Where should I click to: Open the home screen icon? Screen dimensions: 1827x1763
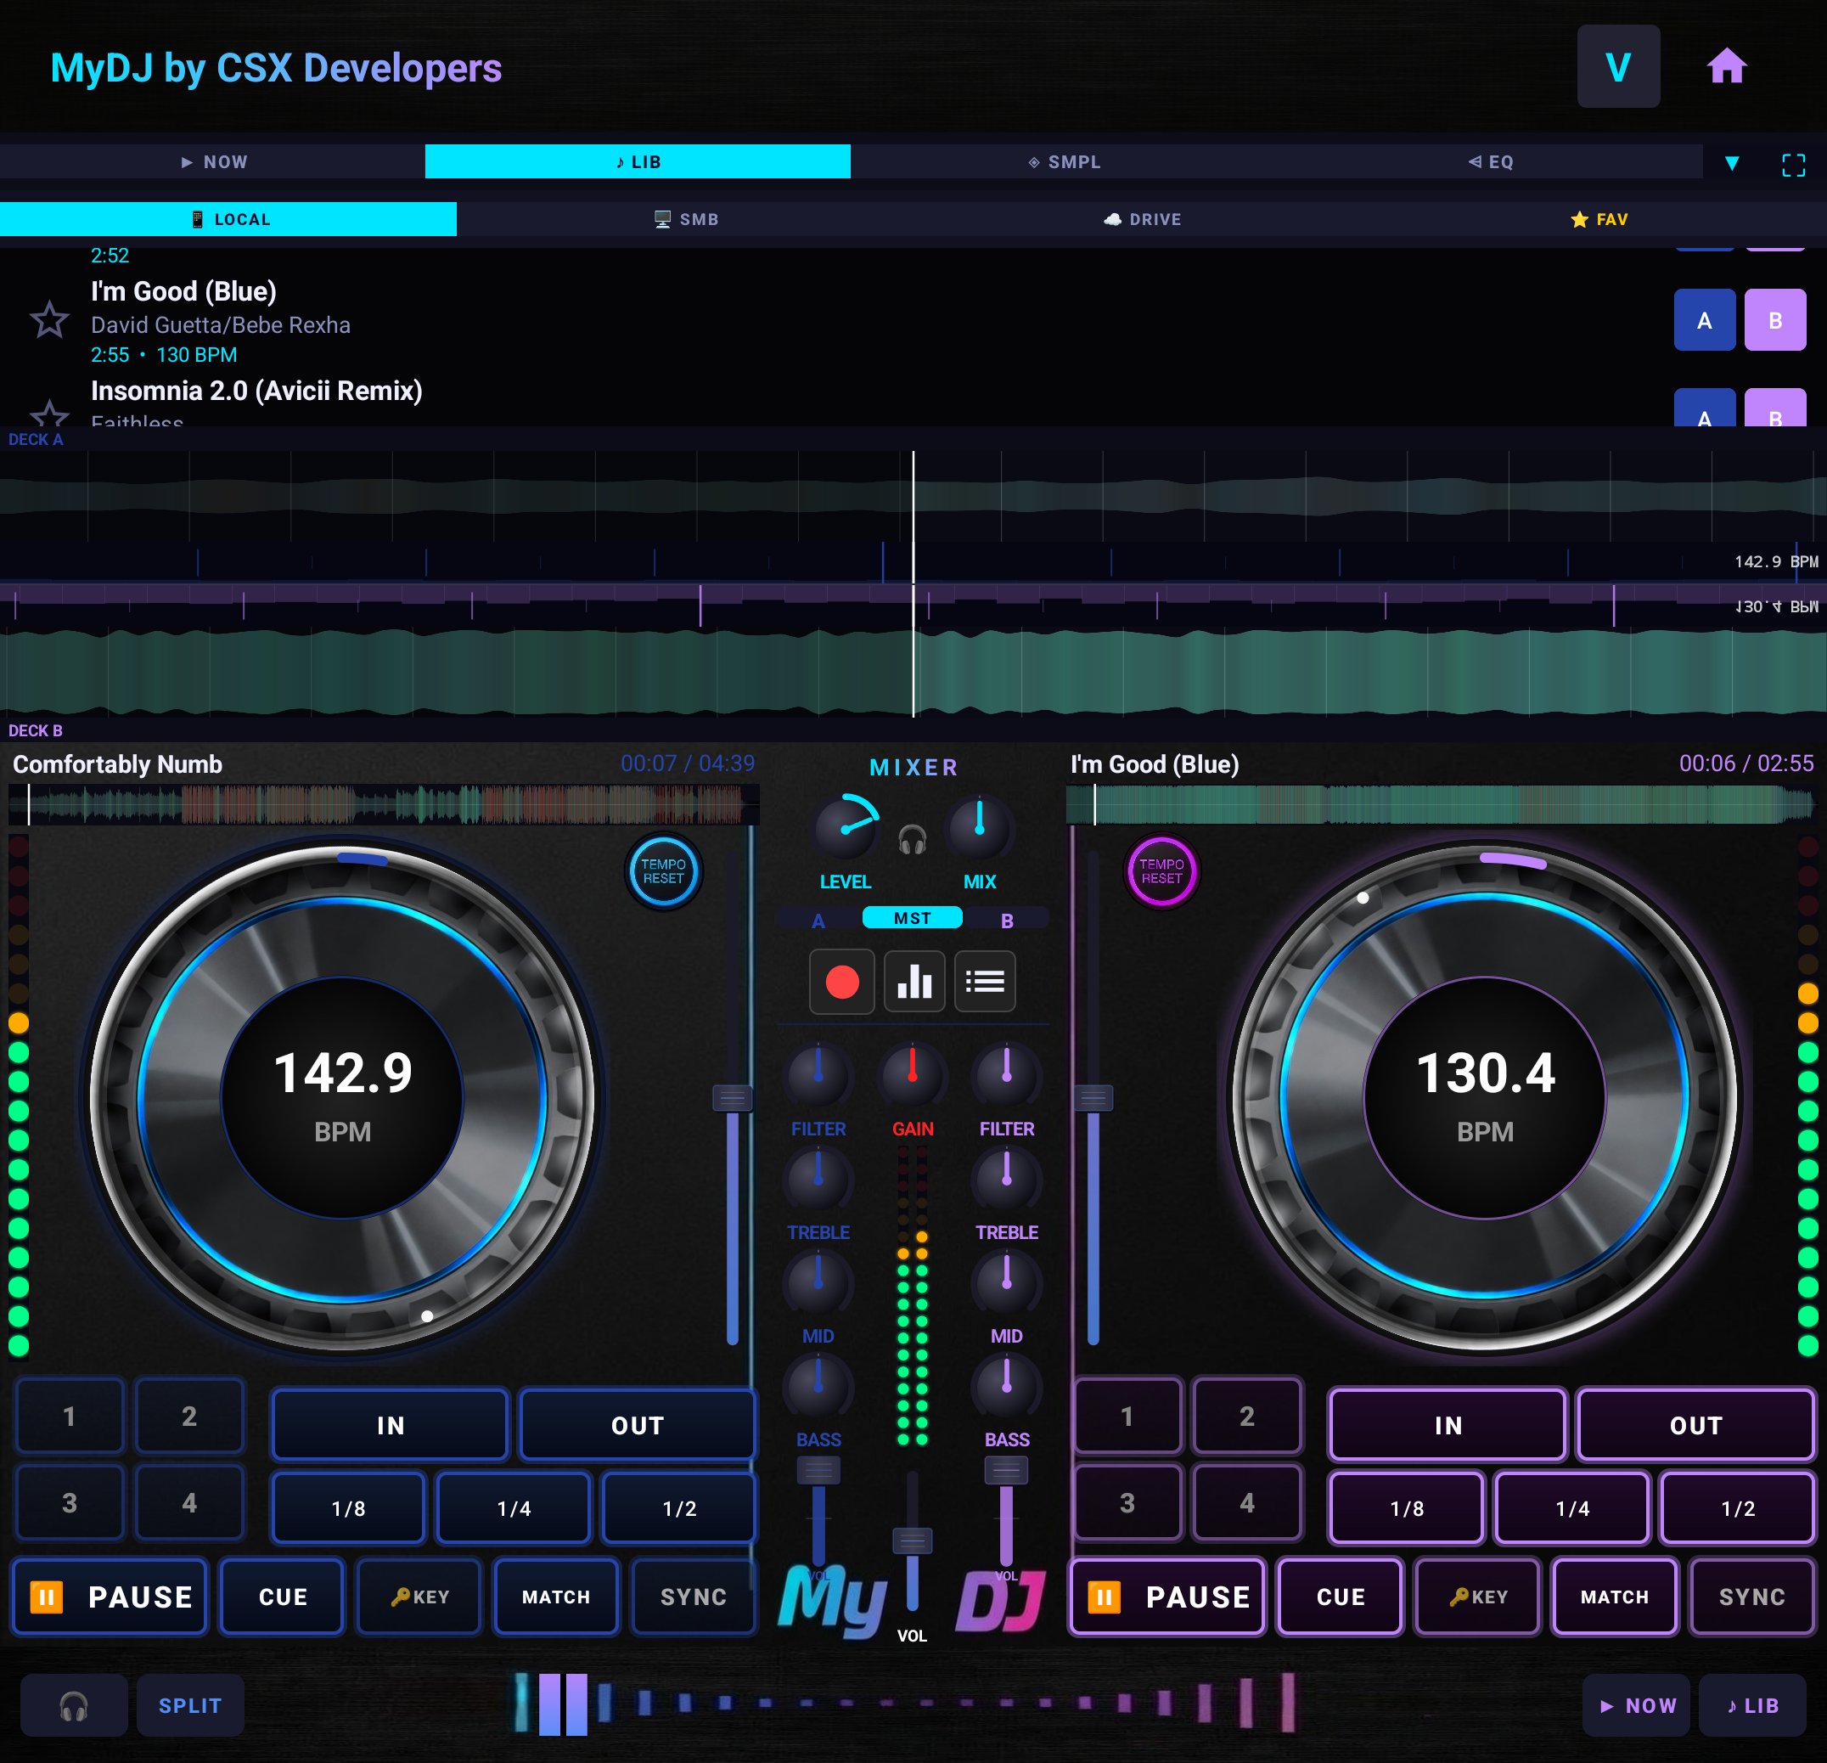pos(1725,66)
